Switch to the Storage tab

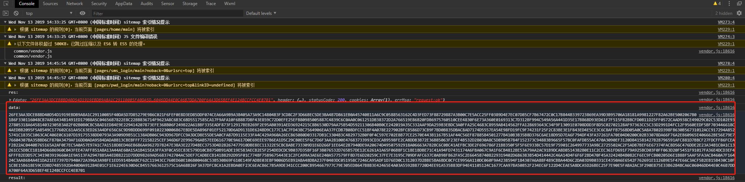point(190,4)
